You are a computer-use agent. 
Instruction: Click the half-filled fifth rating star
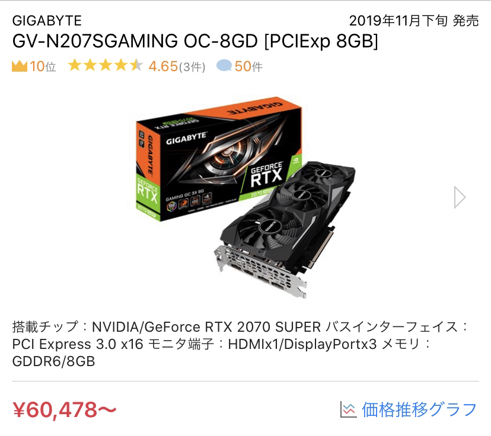pos(136,65)
